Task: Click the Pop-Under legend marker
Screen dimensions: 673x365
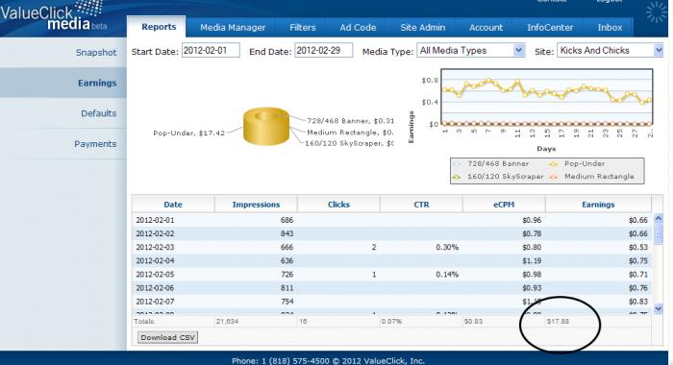Action: point(554,164)
